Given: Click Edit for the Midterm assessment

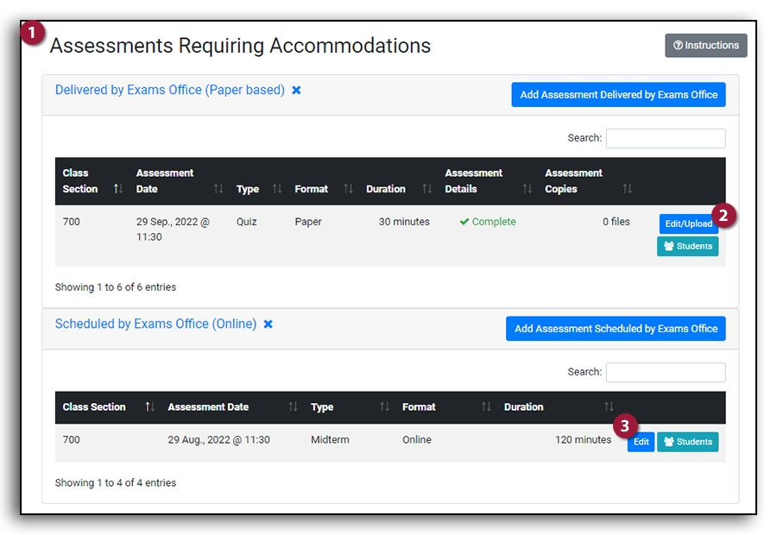Looking at the screenshot, I should [641, 442].
